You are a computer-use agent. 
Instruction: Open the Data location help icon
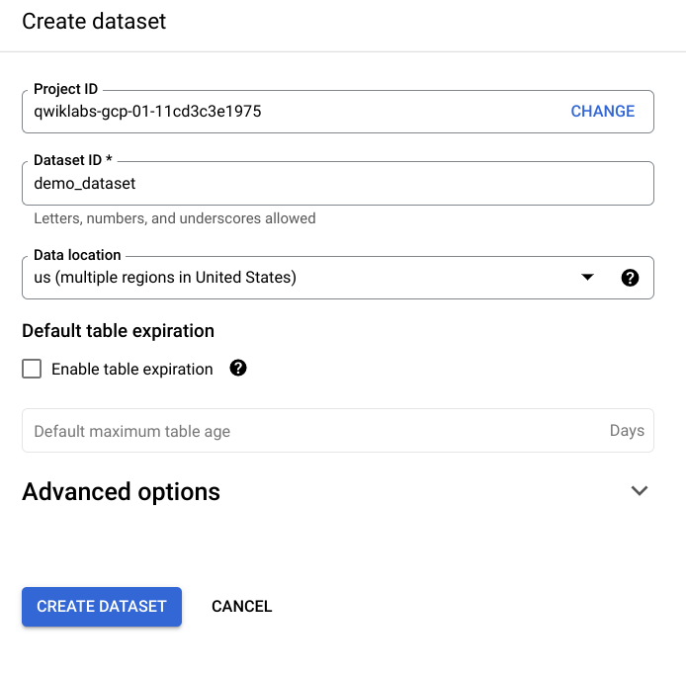(x=630, y=278)
